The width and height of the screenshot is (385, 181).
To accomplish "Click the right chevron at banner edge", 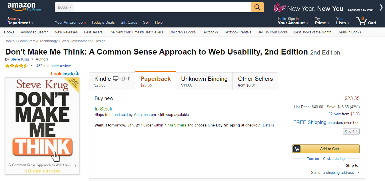I will coord(381,8).
